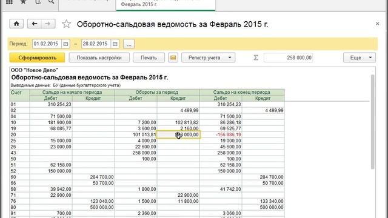The width and height of the screenshot is (388, 218).
Task: Edit the period end date field
Action: (x=96, y=44)
